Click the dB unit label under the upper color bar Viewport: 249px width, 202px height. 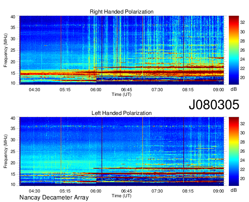click(x=234, y=89)
